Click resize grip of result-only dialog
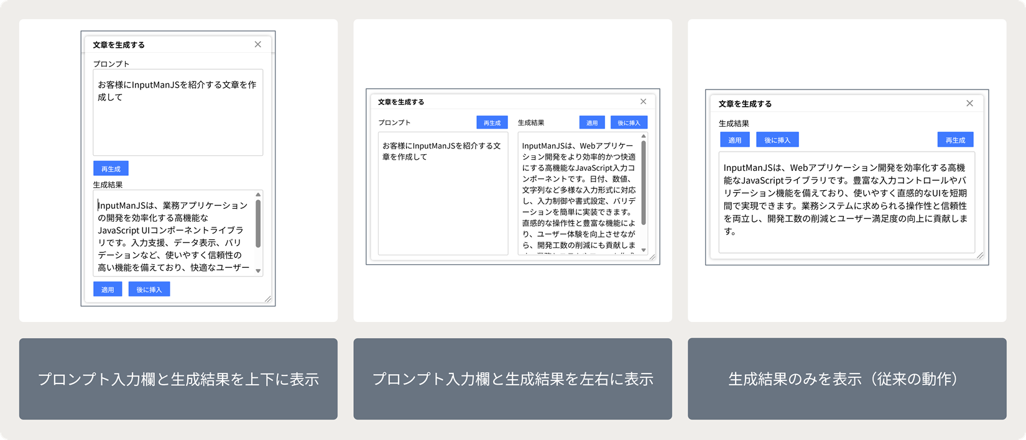The image size is (1026, 440). coord(980,255)
